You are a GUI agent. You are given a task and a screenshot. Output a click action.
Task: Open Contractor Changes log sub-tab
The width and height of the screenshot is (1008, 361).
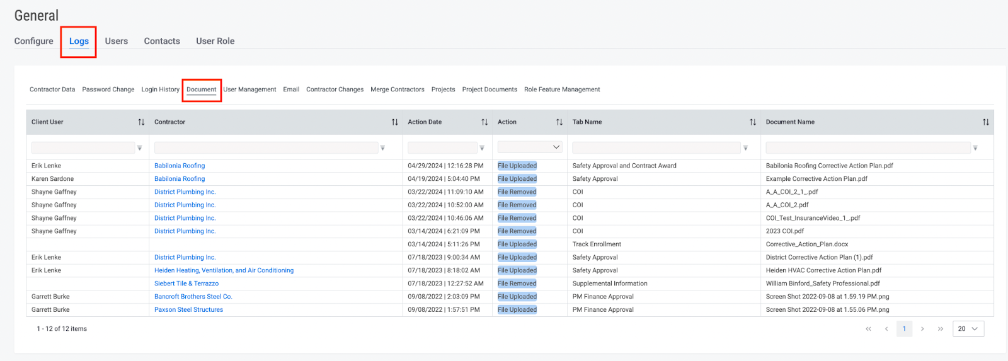point(335,89)
